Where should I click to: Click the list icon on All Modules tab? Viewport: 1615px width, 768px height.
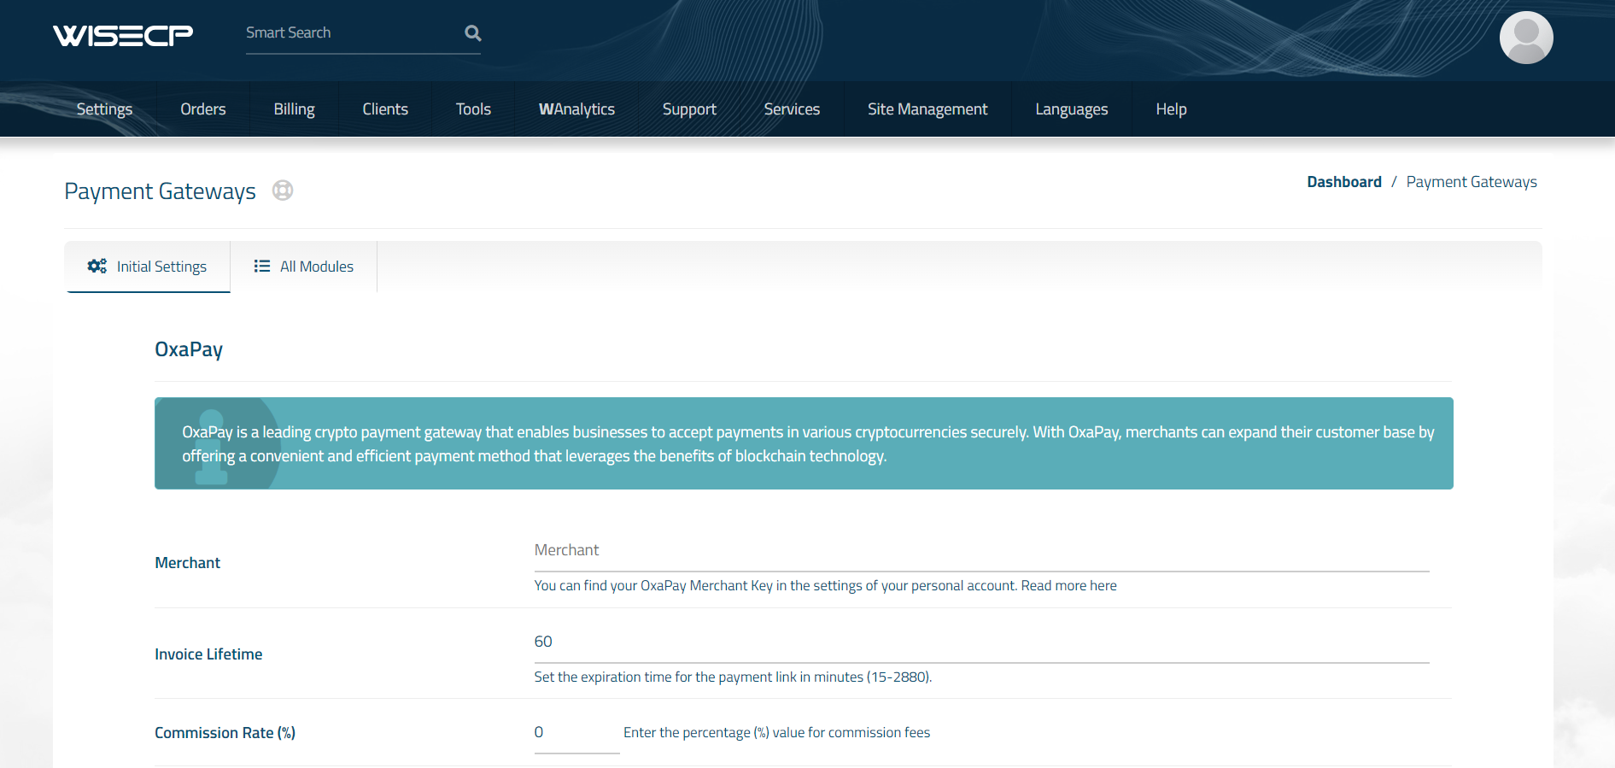(261, 267)
